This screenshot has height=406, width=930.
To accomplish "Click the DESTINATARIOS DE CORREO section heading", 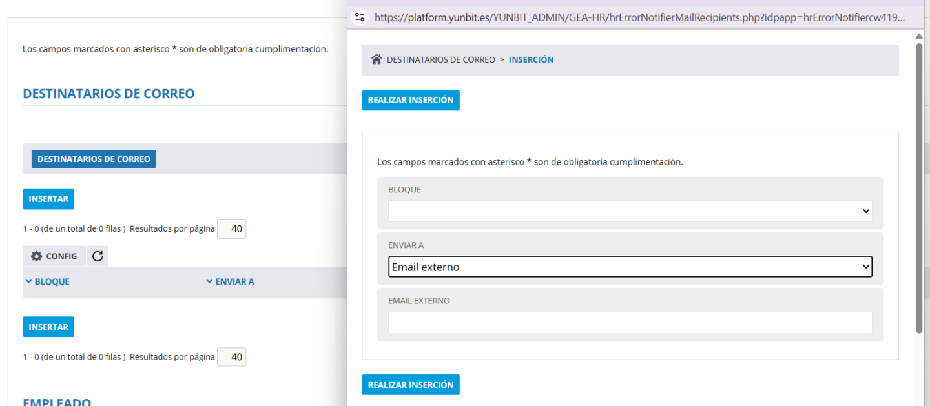I will click(108, 94).
